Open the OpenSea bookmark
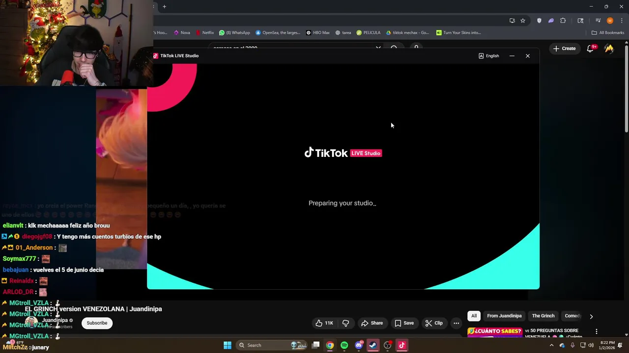The height and width of the screenshot is (353, 629). point(278,33)
